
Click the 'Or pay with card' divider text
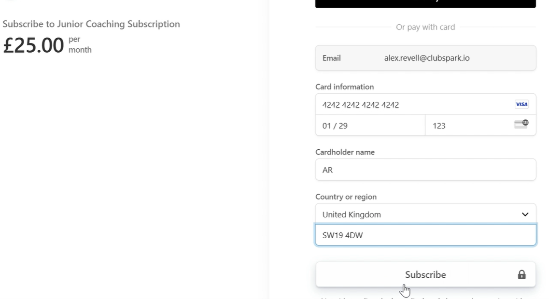tap(425, 27)
